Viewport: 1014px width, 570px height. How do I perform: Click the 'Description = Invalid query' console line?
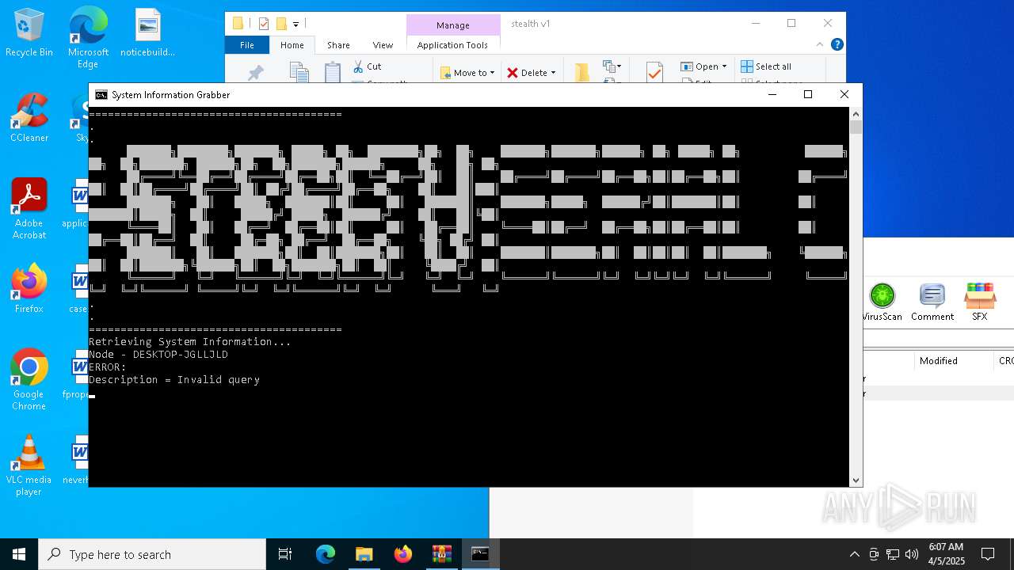pyautogui.click(x=174, y=380)
